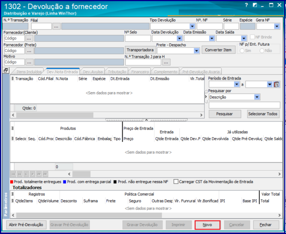The image size is (286, 234).
Task: Open Data Devolução date dropdown
Action: click(x=179, y=38)
